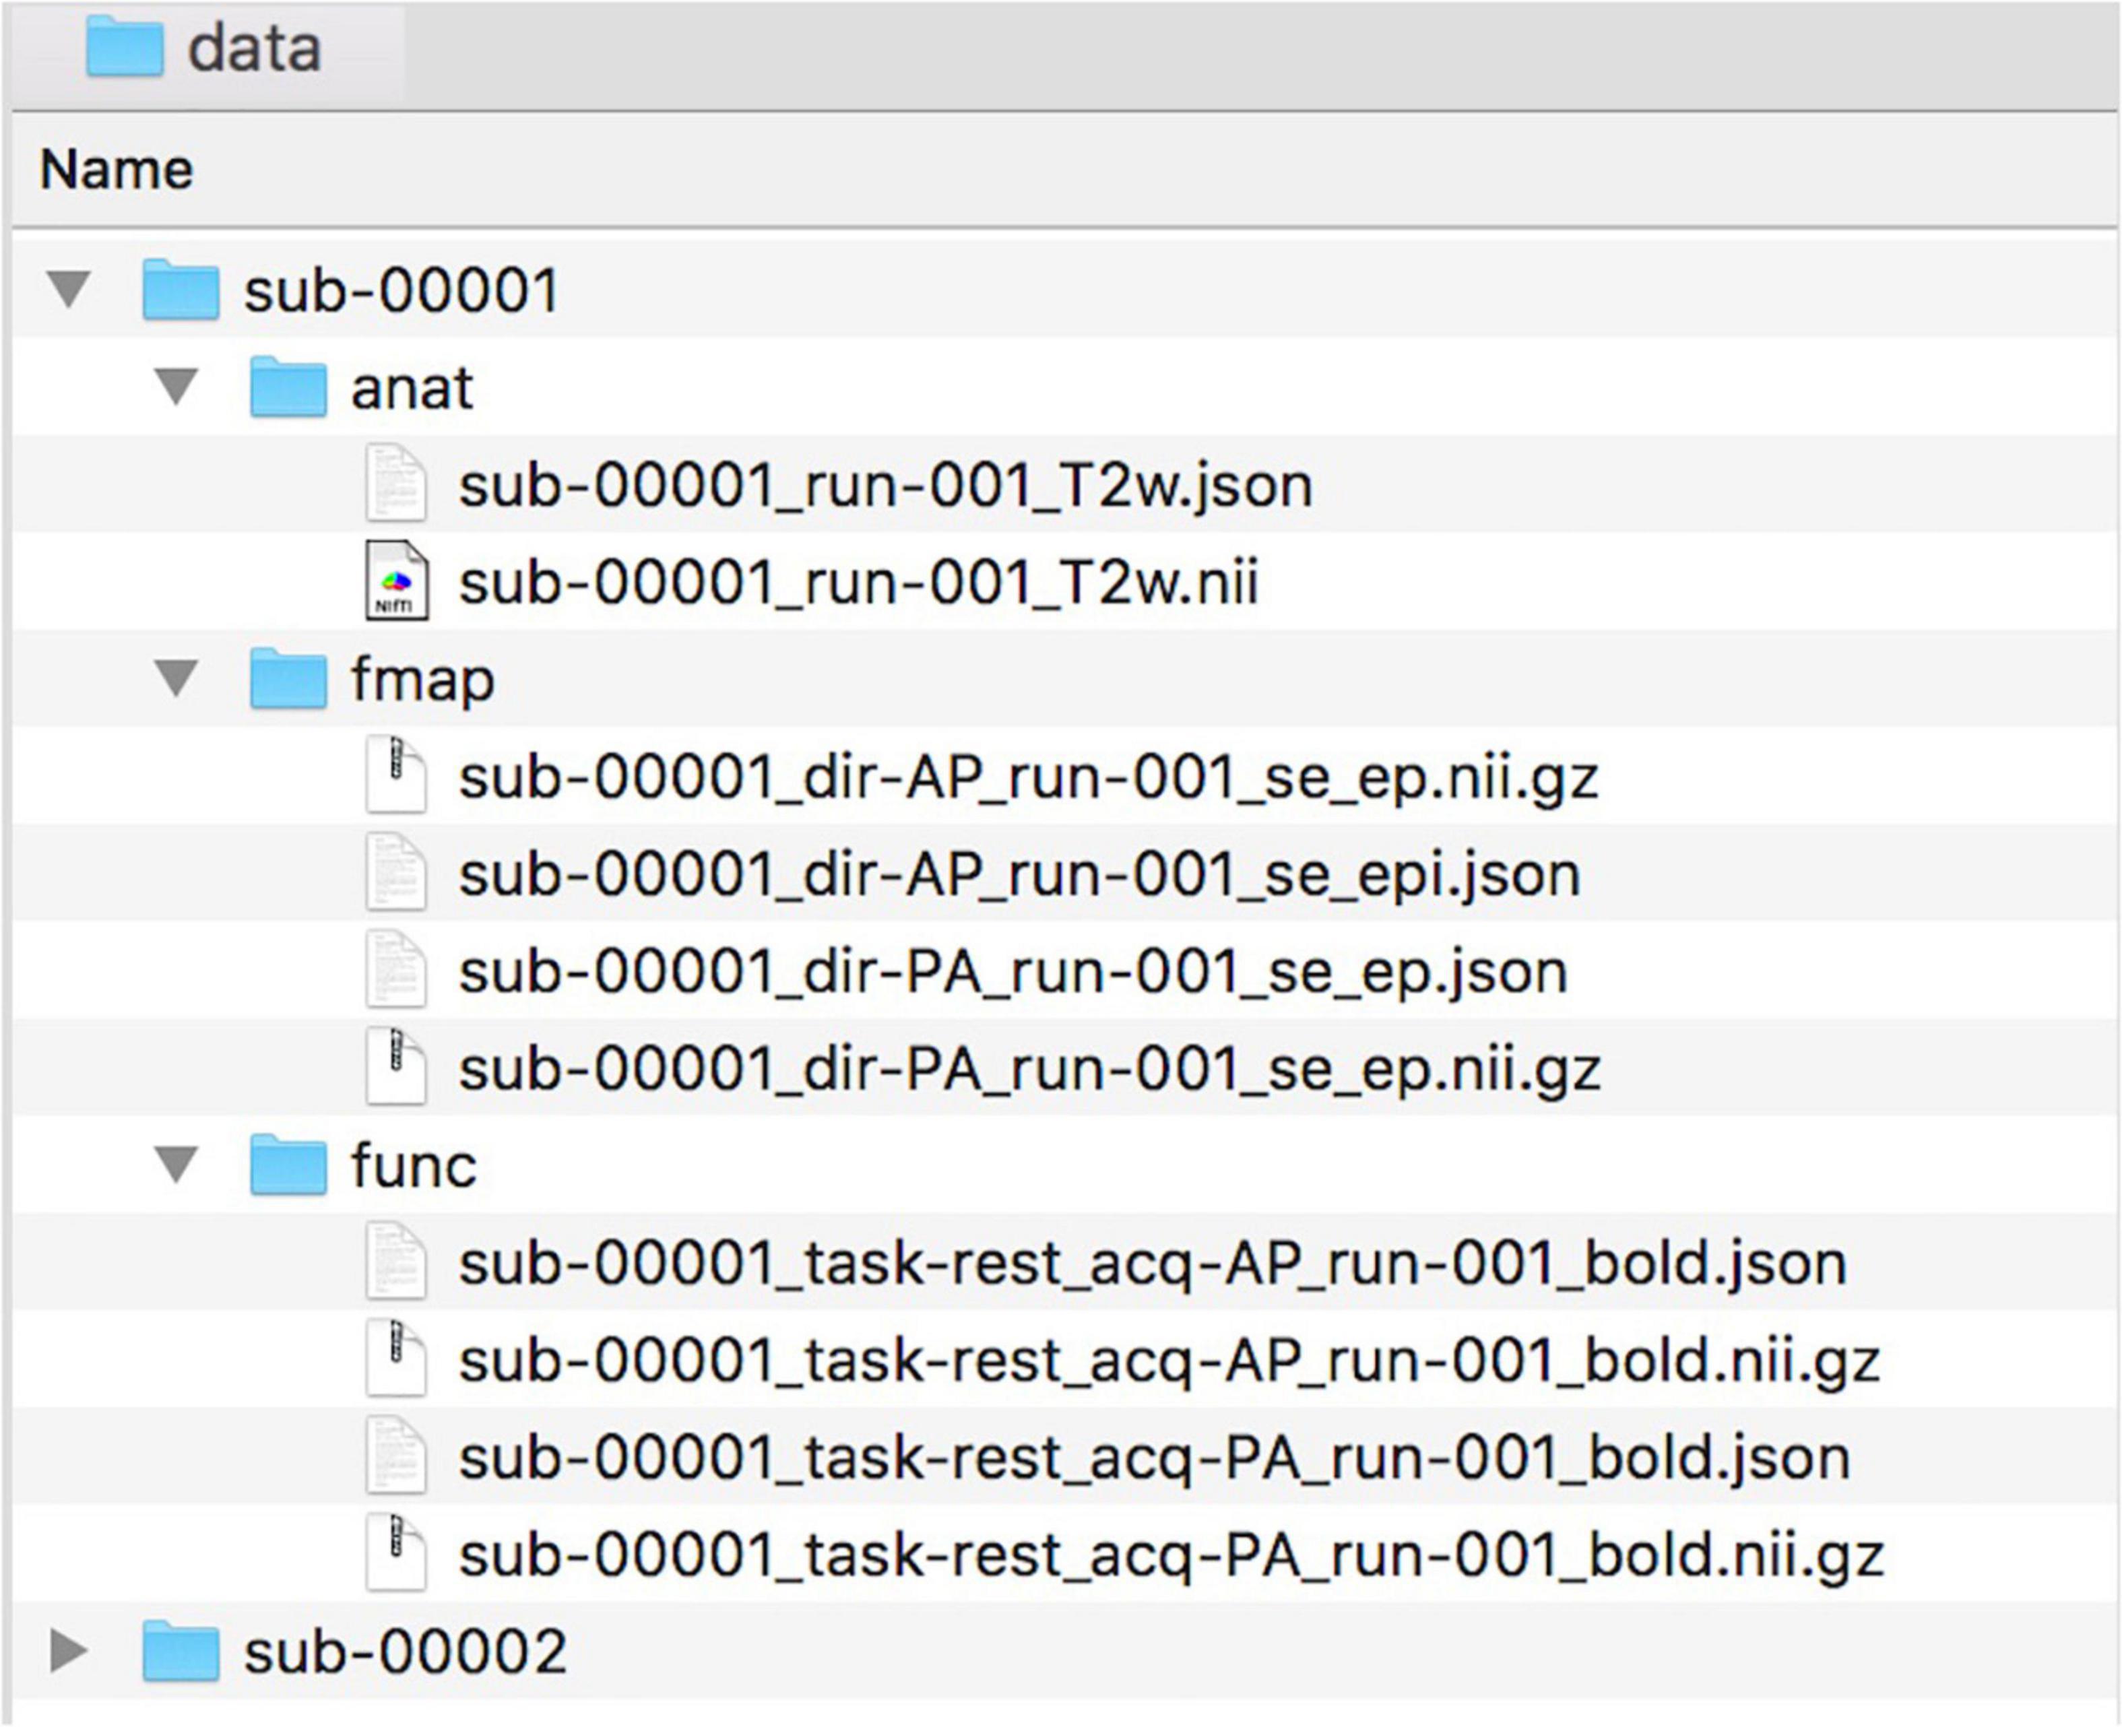This screenshot has height=1727, width=2122.
Task: Select the func folder name
Action: click(414, 1166)
